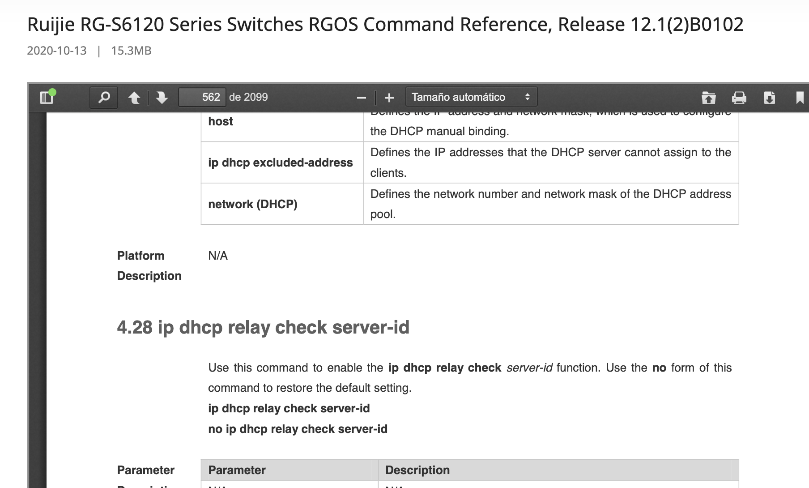Viewport: 809px width, 488px height.
Task: Click the 'Parameter' column header in table
Action: coord(237,470)
